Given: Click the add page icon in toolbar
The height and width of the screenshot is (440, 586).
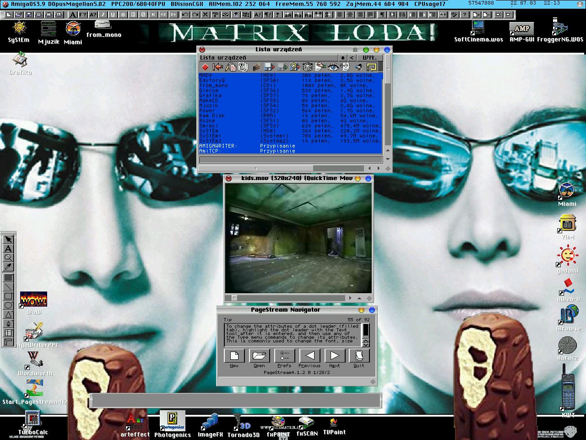Looking at the screenshot, I should tap(476, 15).
